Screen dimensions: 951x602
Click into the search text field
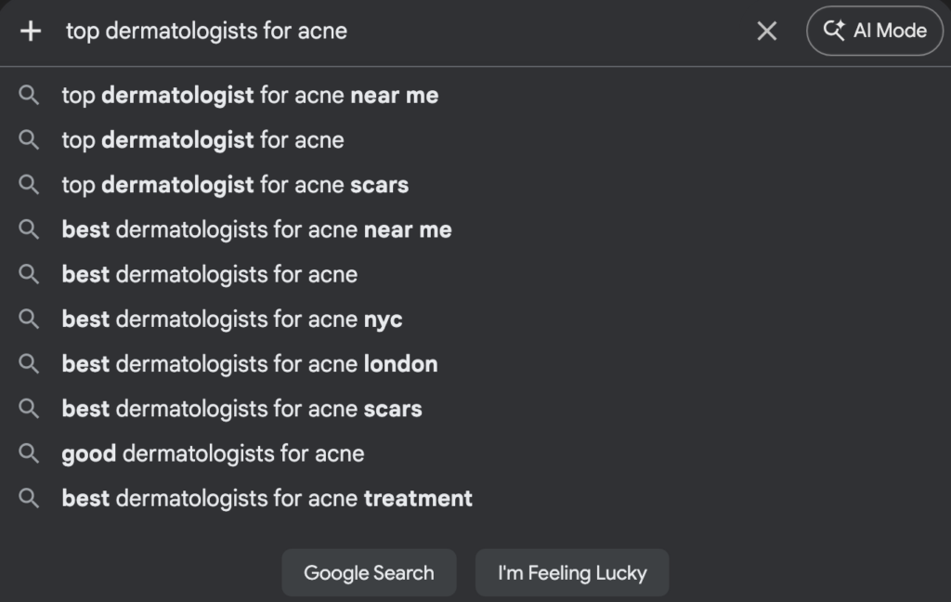coord(399,31)
